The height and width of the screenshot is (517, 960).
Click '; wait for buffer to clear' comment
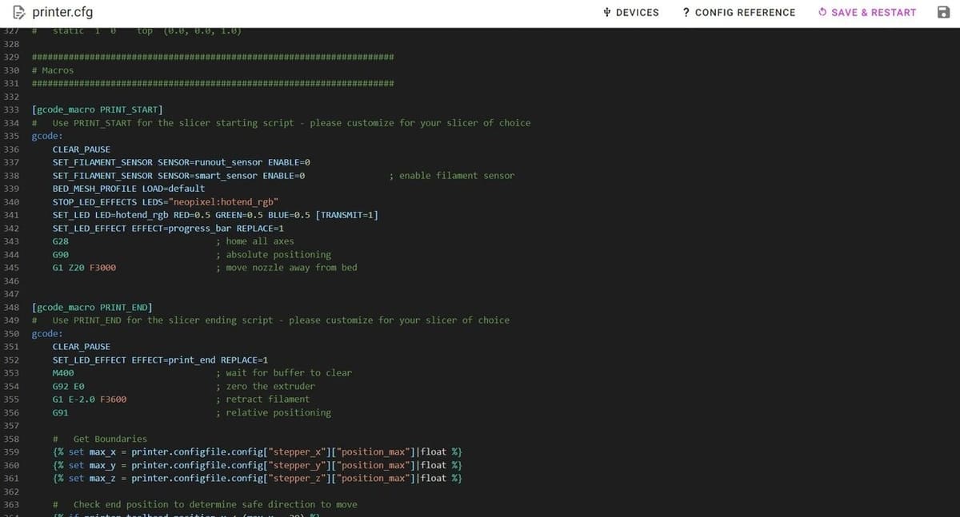point(284,373)
